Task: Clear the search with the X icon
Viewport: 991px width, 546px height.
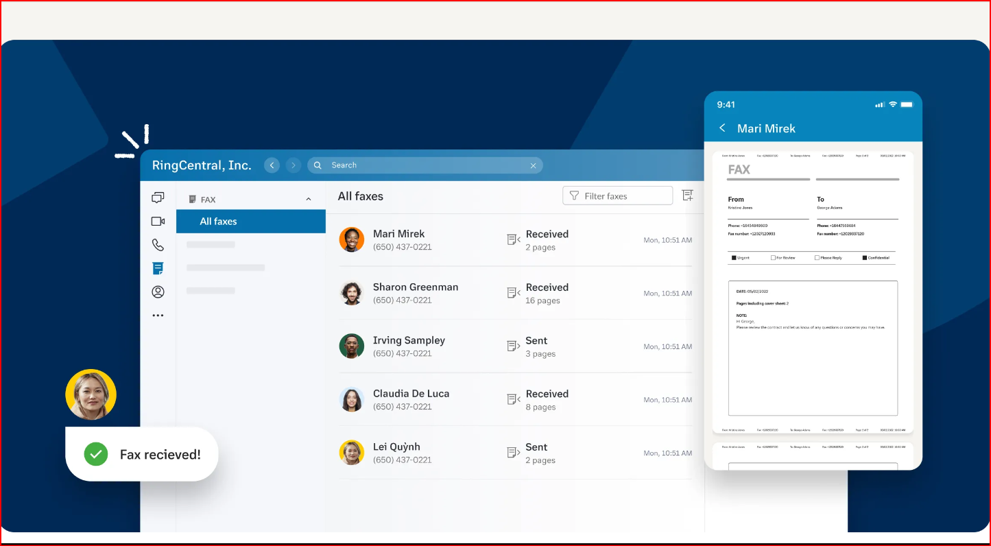Action: (533, 165)
